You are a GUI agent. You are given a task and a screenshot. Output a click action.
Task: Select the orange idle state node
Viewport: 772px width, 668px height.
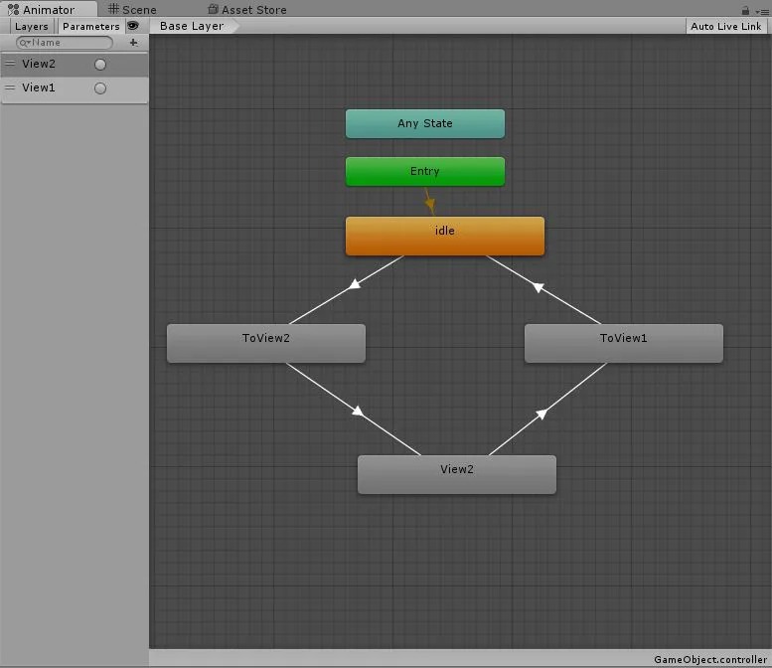tap(444, 236)
